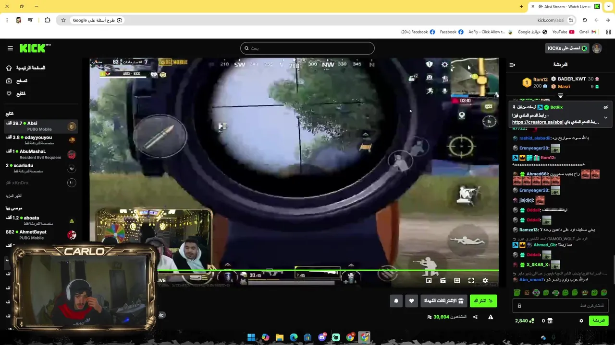Open Ramze13 username in chat

pyautogui.click(x=529, y=230)
